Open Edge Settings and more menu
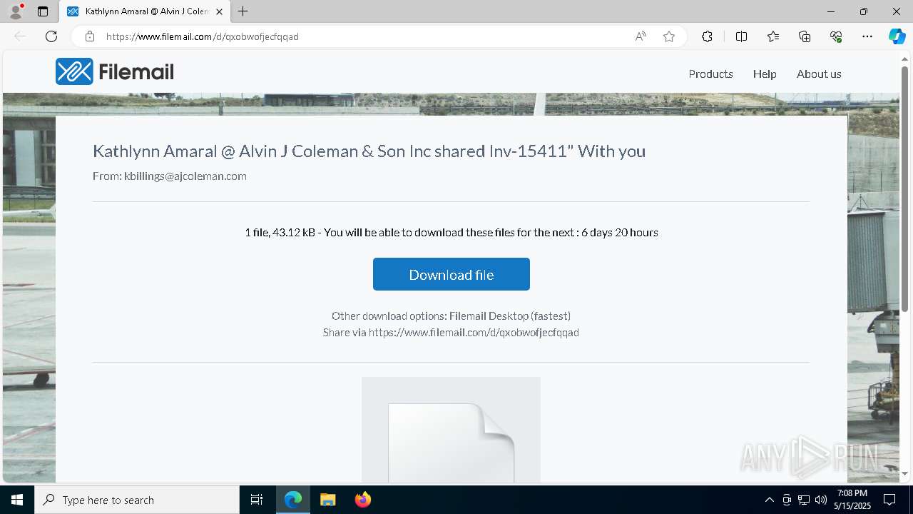Screen dimensions: 913x514 [867, 36]
